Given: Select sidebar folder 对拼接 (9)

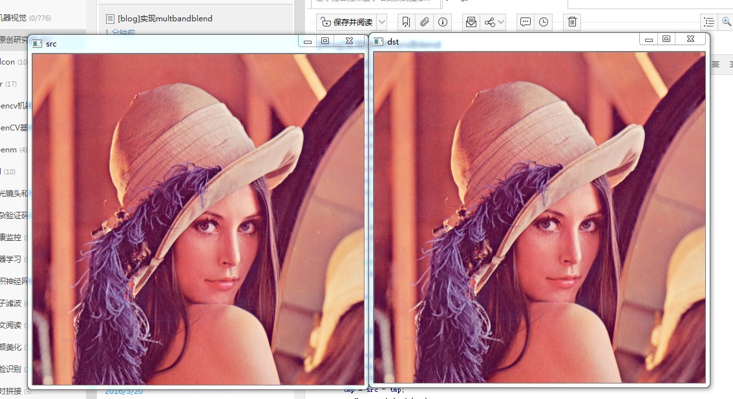Looking at the screenshot, I should tap(16, 391).
